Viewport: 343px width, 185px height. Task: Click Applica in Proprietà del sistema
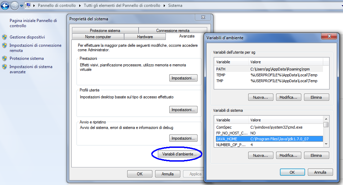coord(194,174)
